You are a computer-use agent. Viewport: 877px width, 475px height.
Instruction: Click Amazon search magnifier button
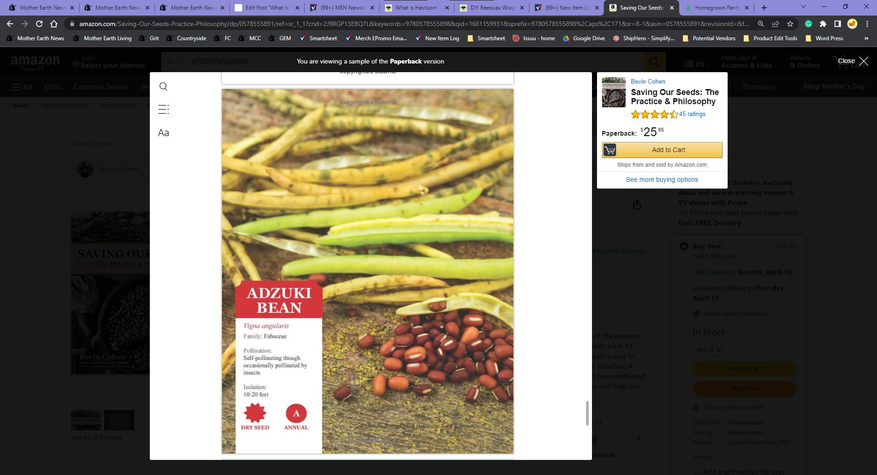[654, 62]
